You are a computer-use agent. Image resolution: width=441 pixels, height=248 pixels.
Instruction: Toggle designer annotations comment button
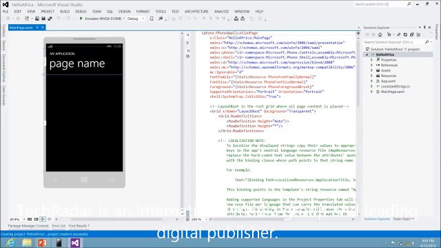pyautogui.click(x=50, y=219)
